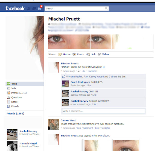Image resolution: width=155 pixels, height=151 pixels.
Task: Comment on James West's post
Action: tap(88, 128)
